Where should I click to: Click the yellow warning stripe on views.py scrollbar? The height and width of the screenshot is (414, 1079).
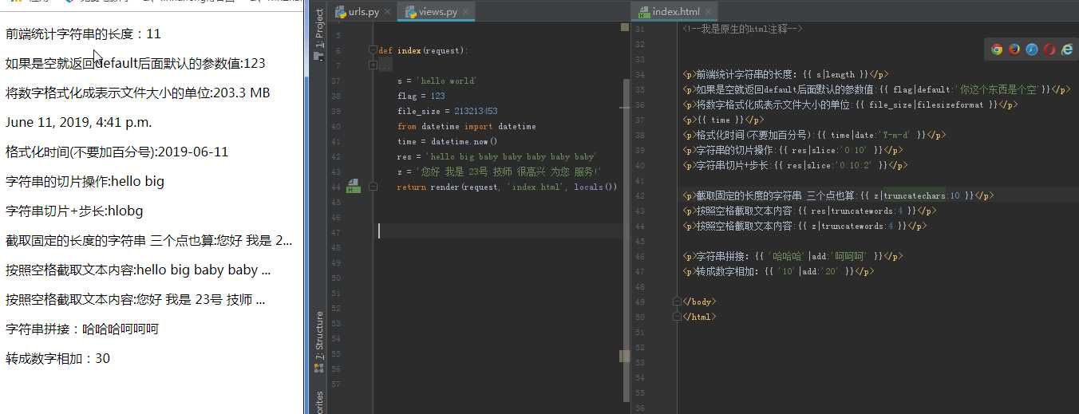click(x=625, y=356)
